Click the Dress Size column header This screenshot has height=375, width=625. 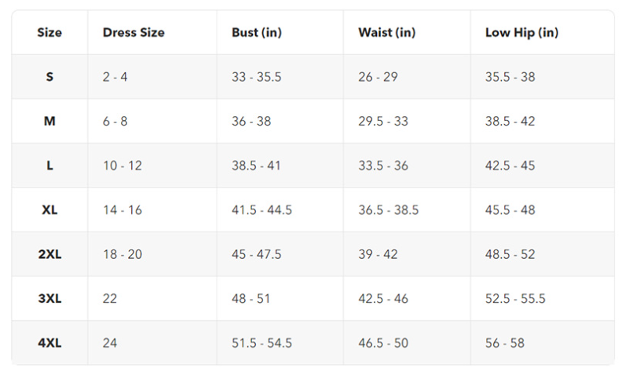pos(133,33)
